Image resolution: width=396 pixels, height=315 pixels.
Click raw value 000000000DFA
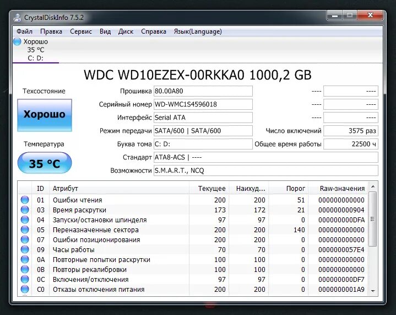point(341,220)
